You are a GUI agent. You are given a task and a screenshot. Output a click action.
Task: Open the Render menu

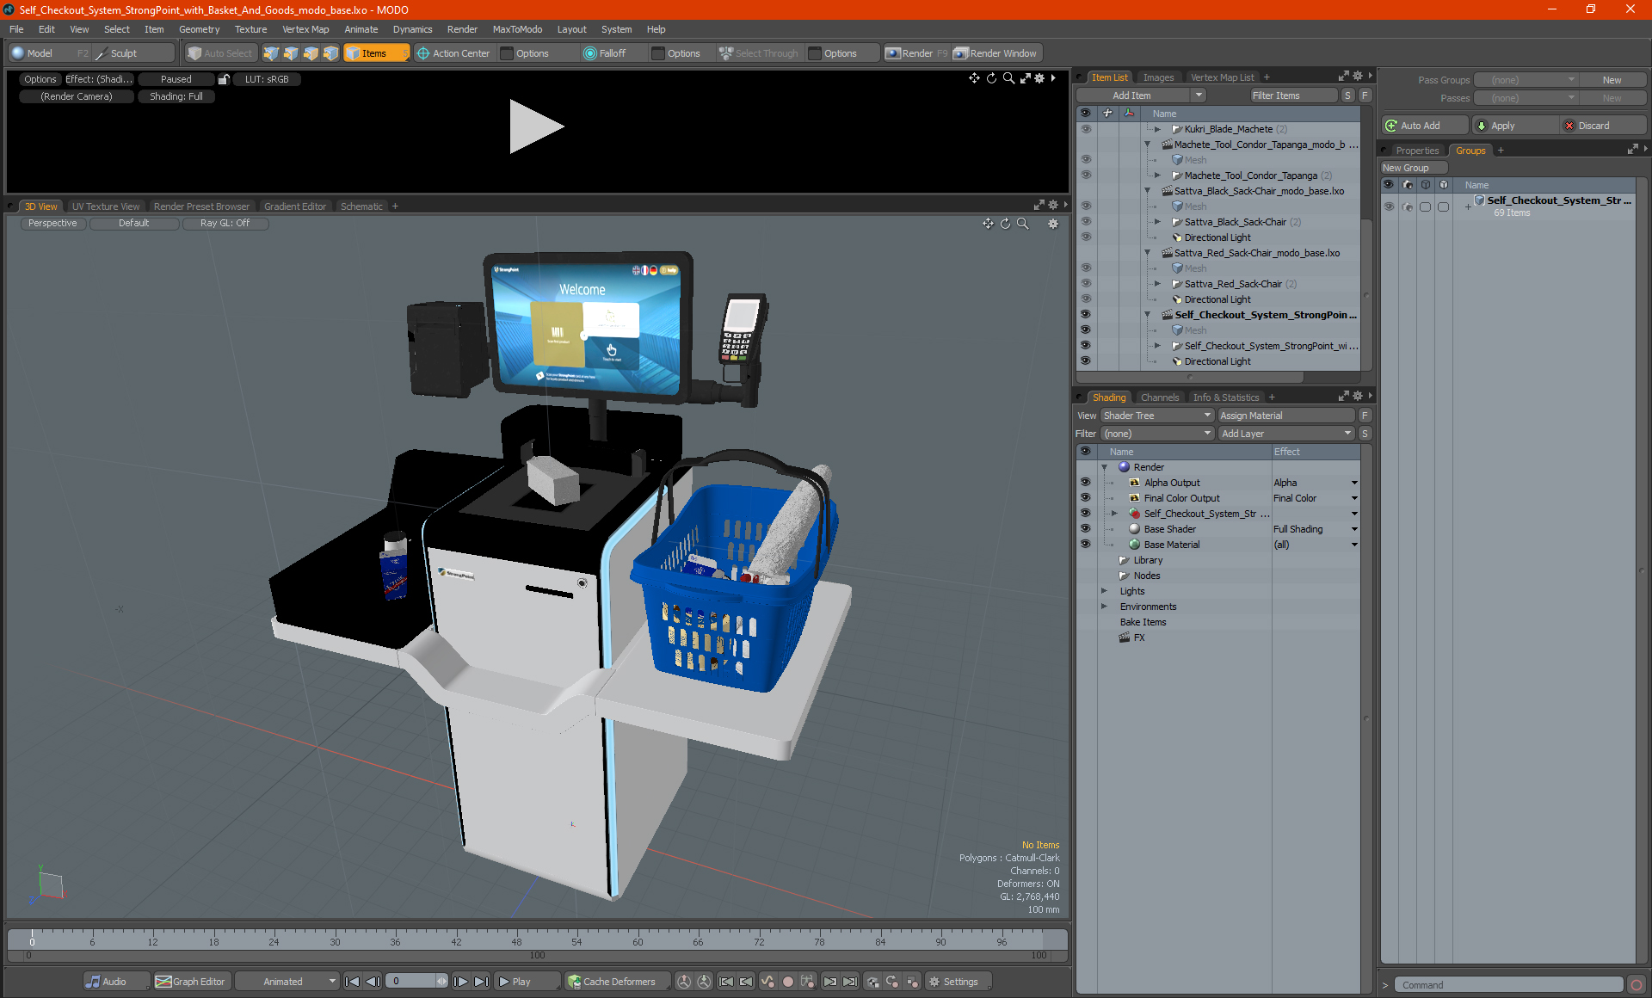pyautogui.click(x=462, y=29)
